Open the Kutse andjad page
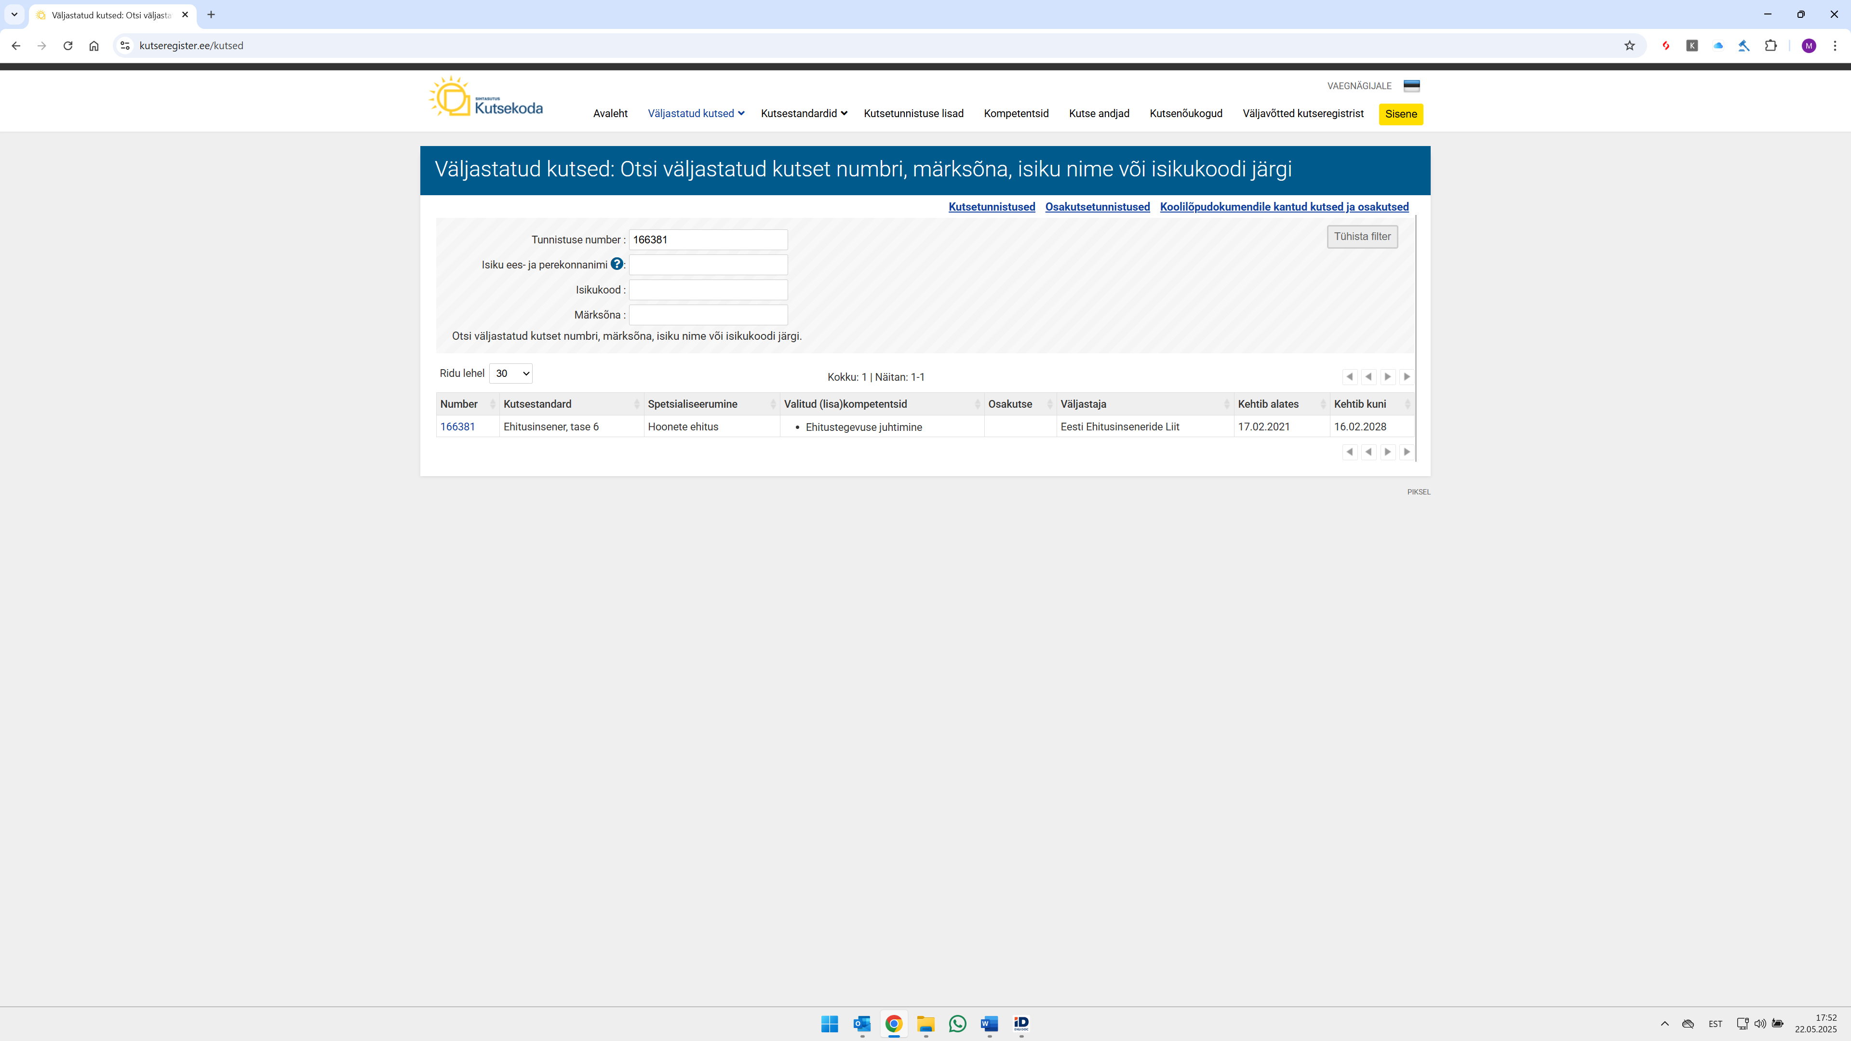 [1099, 114]
